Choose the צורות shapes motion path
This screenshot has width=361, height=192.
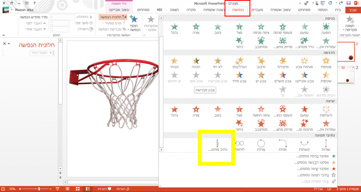pyautogui.click(x=261, y=145)
